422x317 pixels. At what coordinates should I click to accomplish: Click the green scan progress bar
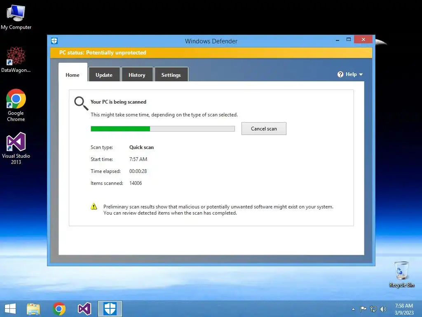click(162, 129)
